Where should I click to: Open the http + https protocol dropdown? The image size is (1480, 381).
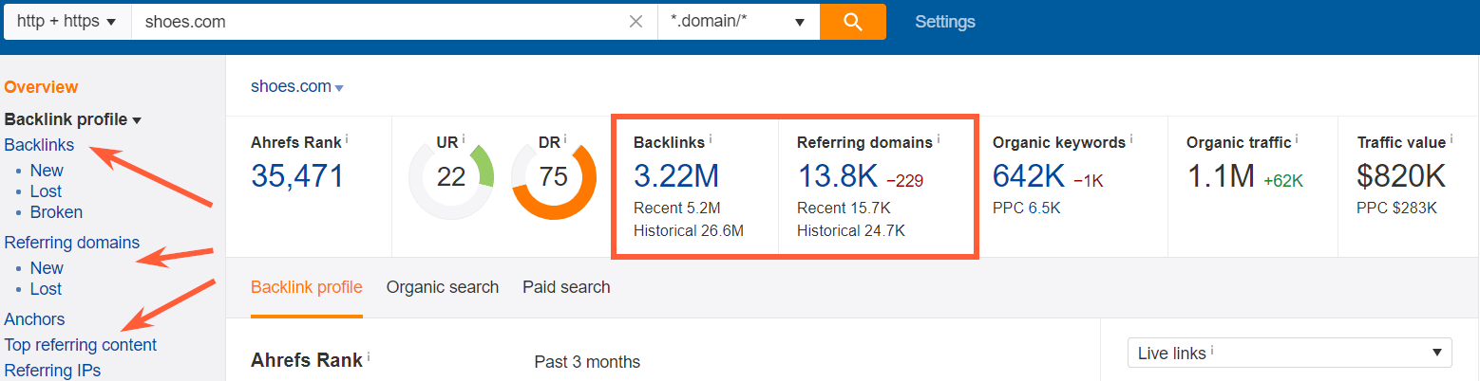click(66, 21)
